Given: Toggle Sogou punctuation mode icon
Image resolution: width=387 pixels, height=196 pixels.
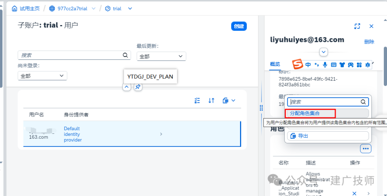Looking at the screenshot, I should [x=317, y=65].
